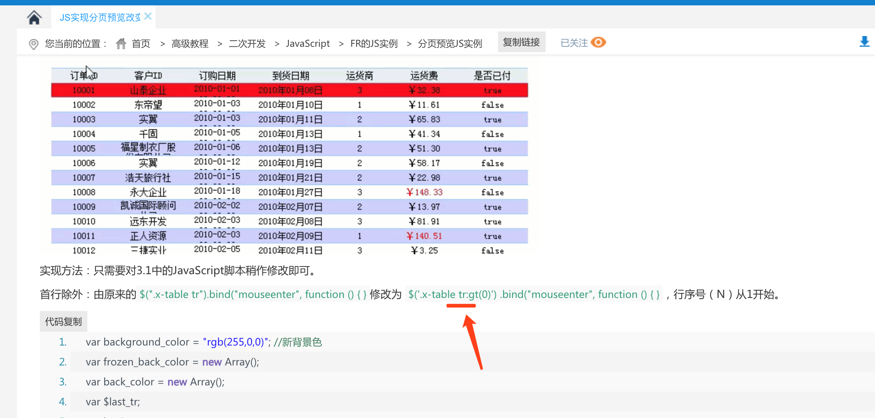The height and width of the screenshot is (418, 875).
Task: Click the 复制链接 button
Action: pyautogui.click(x=521, y=42)
